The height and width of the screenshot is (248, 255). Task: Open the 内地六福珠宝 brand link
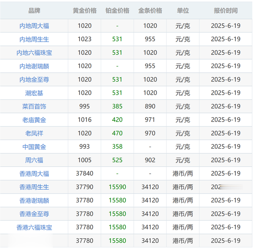pyautogui.click(x=34, y=53)
